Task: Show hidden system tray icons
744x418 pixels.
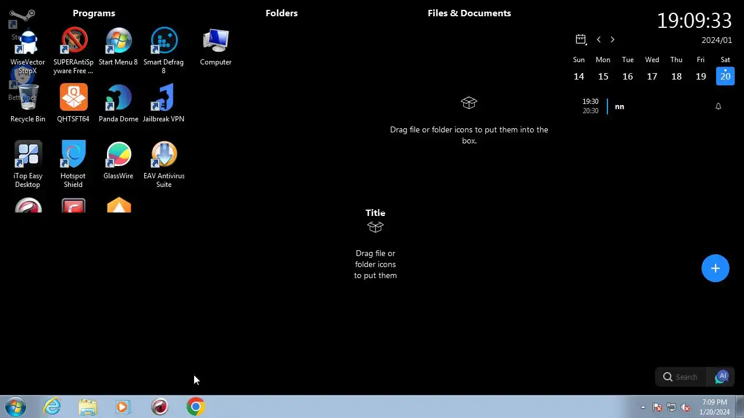Action: pos(643,407)
